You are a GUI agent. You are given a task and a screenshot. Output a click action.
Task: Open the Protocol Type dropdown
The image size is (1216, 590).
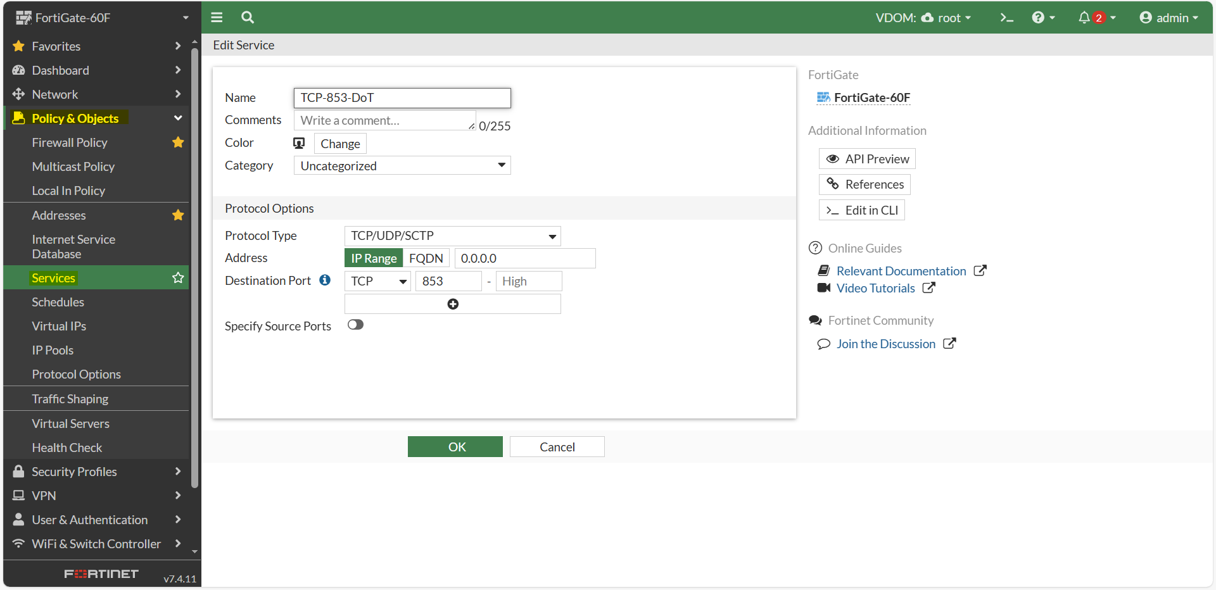tap(453, 235)
